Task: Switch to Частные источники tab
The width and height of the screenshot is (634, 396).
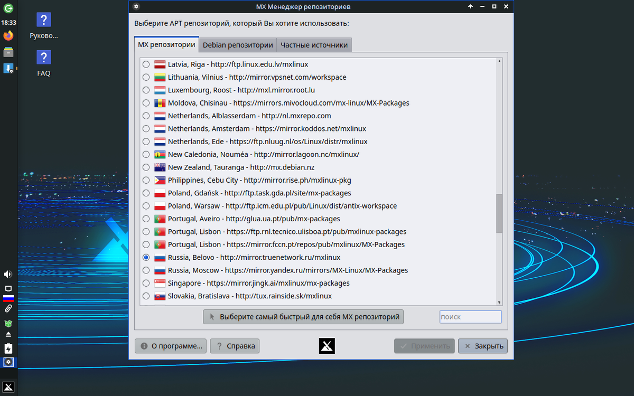Action: pos(314,45)
